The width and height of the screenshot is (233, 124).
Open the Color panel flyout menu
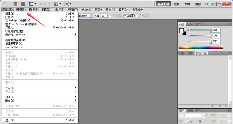(x=230, y=24)
